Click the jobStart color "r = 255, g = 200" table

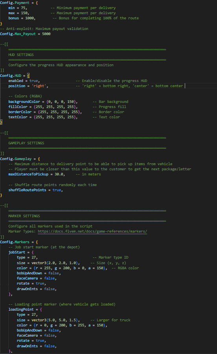click(x=69, y=268)
